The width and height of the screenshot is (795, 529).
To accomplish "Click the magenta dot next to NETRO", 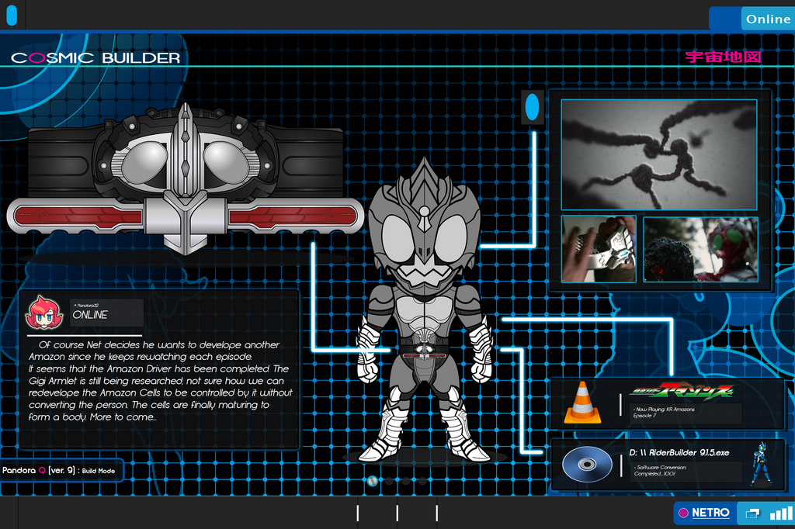I will 683,513.
